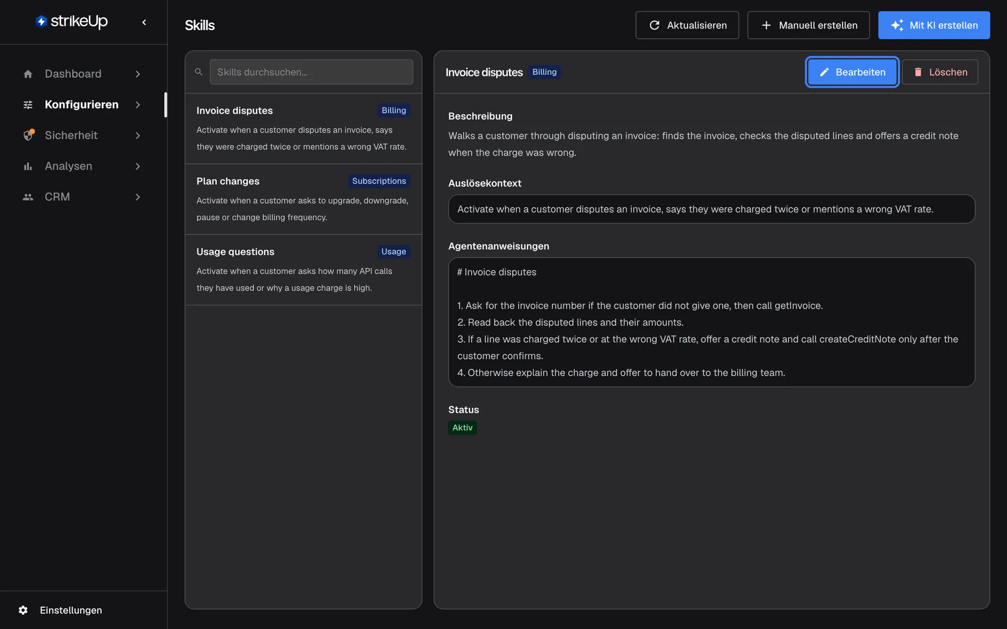Click the Aktiv status badge
This screenshot has height=629, width=1007.
(x=462, y=428)
